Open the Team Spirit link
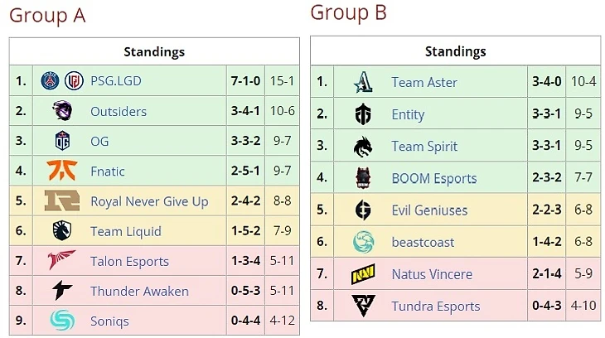Viewport: 605px width, 338px height. 424,146
